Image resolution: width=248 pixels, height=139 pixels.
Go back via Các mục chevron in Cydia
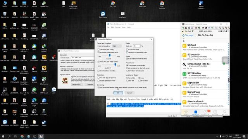point(188,35)
